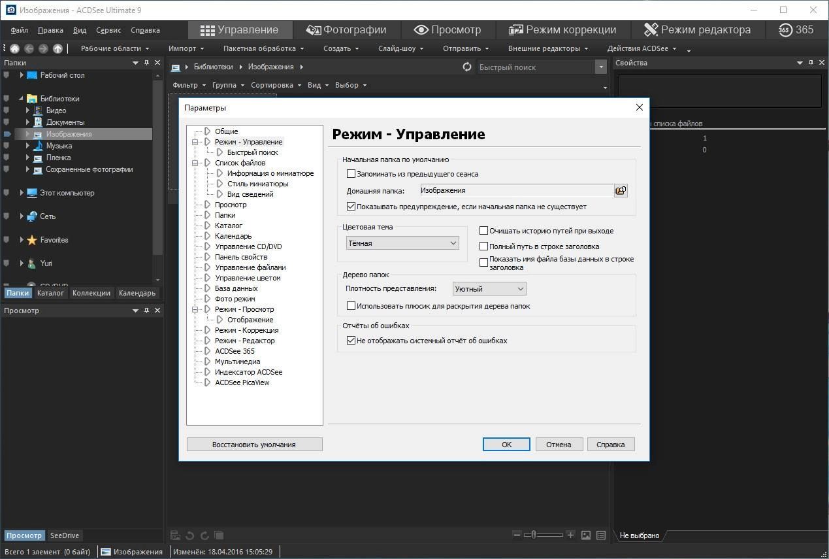
Task: Uncheck Не отображать системный отчёт об ошибках
Action: 351,341
